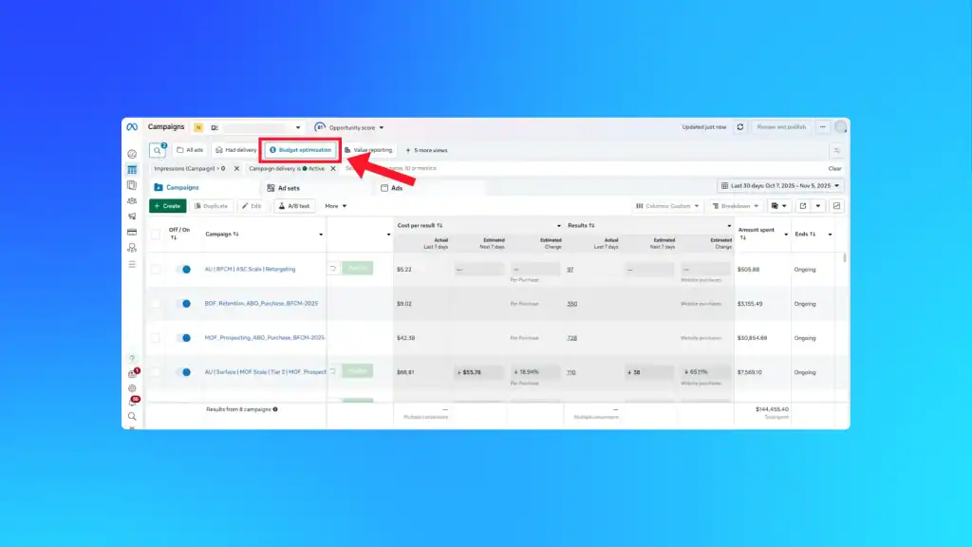Click the table vertical scrollbar
Screen dimensions: 972x547
[x=845, y=257]
